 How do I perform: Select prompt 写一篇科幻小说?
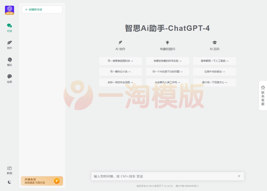click(120, 72)
